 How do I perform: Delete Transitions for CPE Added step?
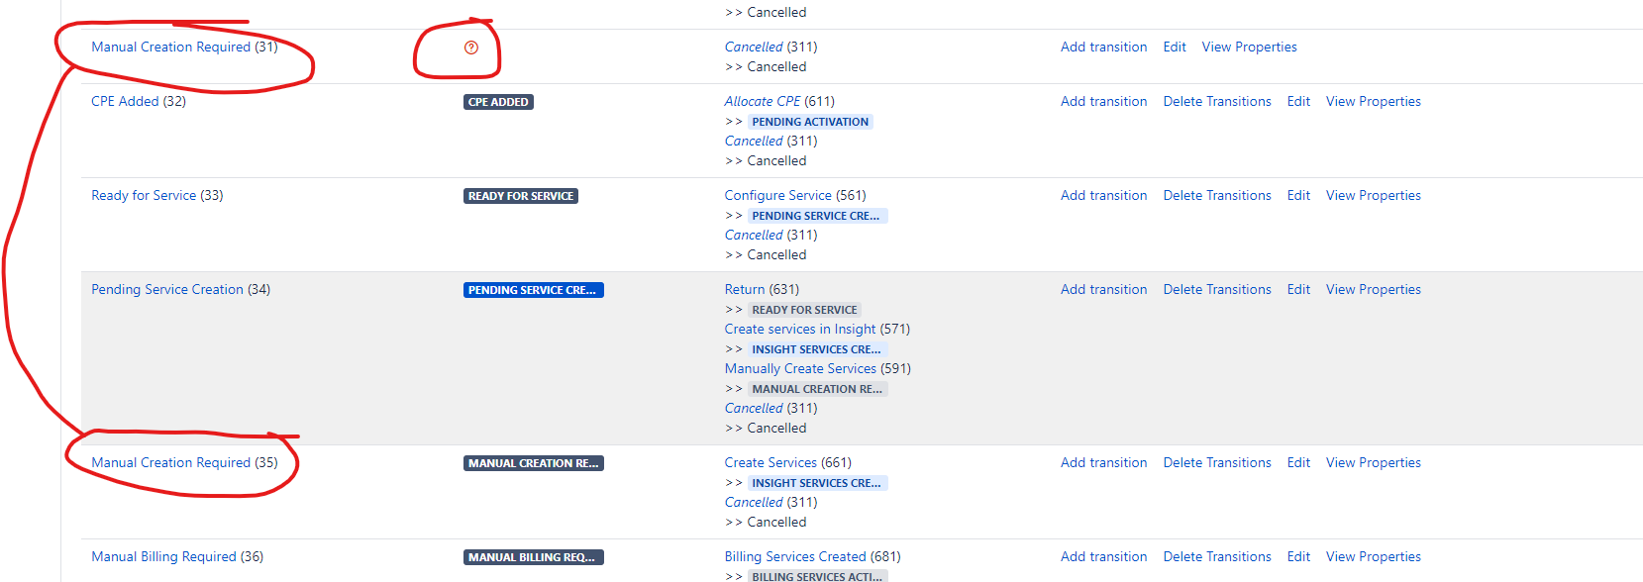click(1217, 101)
